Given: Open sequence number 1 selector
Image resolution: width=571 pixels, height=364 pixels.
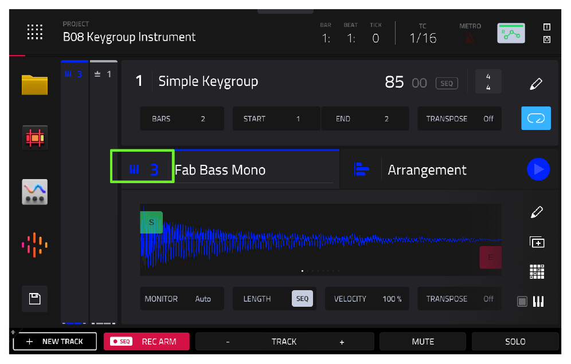Looking at the screenshot, I should click(x=139, y=81).
